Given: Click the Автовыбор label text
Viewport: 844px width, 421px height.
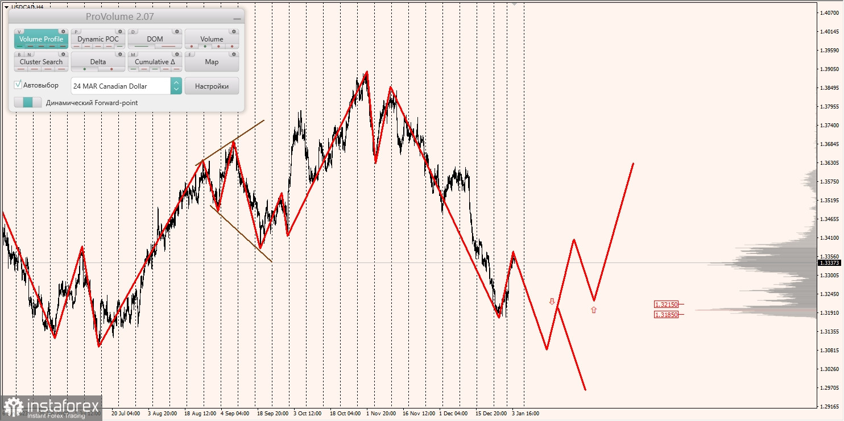Looking at the screenshot, I should point(41,85).
